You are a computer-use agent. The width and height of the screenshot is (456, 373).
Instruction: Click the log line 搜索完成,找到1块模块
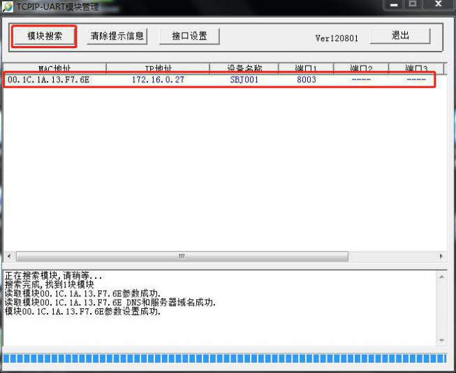(x=49, y=284)
